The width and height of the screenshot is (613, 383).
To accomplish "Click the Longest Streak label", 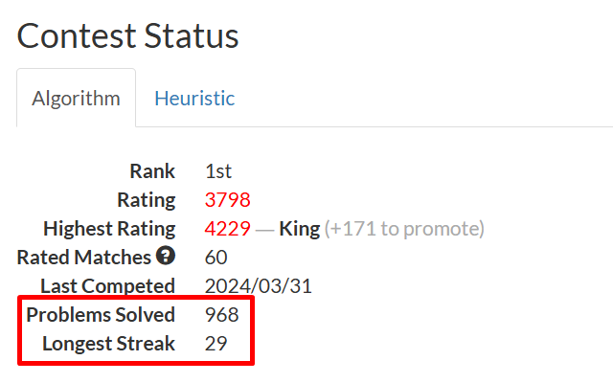I will pos(108,344).
